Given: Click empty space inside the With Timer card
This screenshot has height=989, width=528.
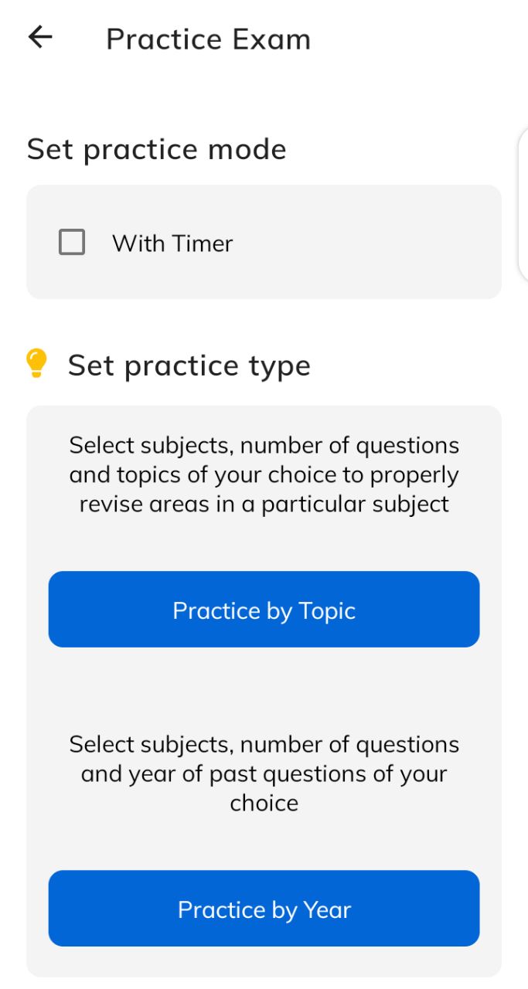Looking at the screenshot, I should click(371, 242).
